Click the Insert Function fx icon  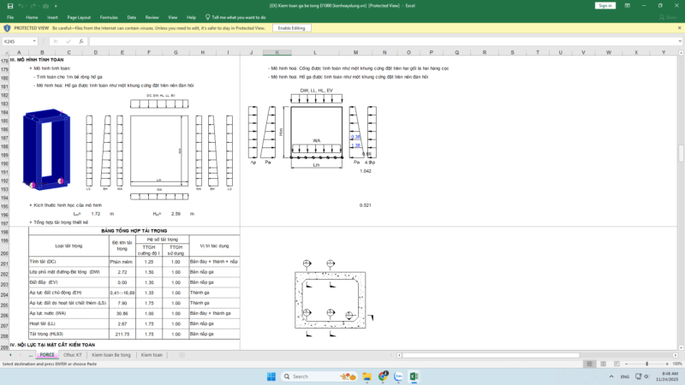[82, 41]
